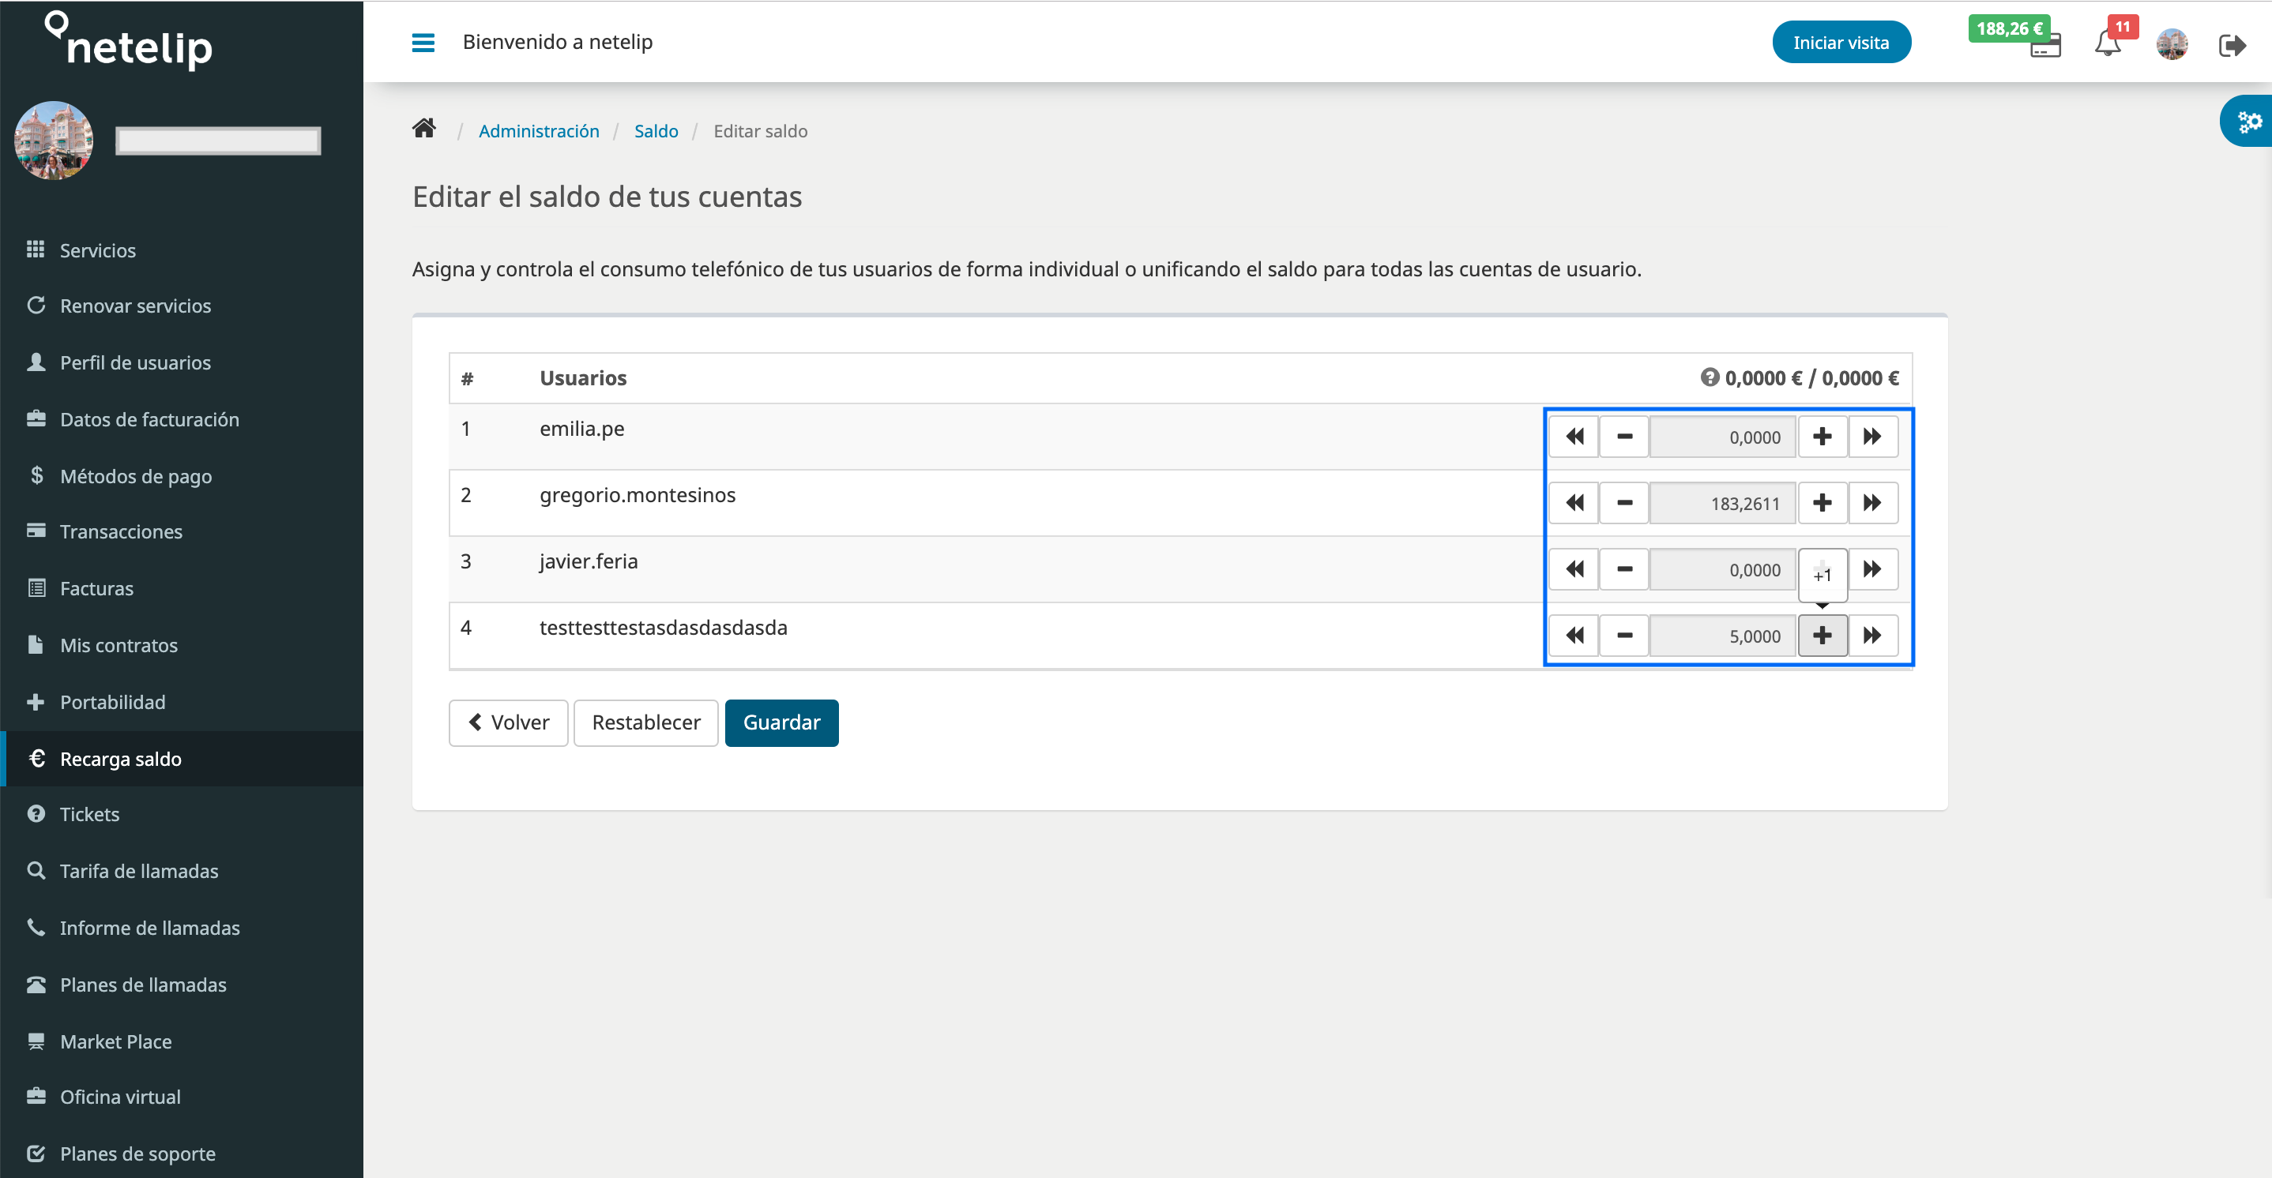Click the Restablecer button to reset

click(x=646, y=722)
